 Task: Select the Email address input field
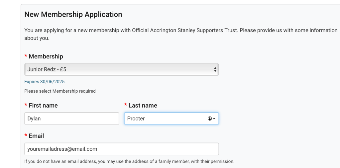tap(121, 149)
